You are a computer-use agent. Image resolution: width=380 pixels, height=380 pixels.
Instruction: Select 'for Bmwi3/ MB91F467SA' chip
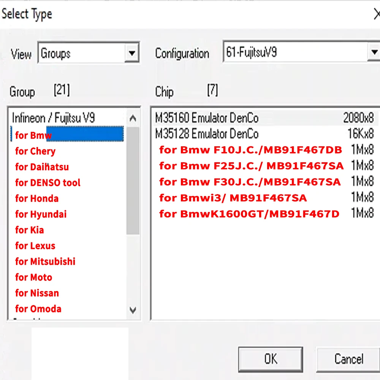[x=266, y=198]
